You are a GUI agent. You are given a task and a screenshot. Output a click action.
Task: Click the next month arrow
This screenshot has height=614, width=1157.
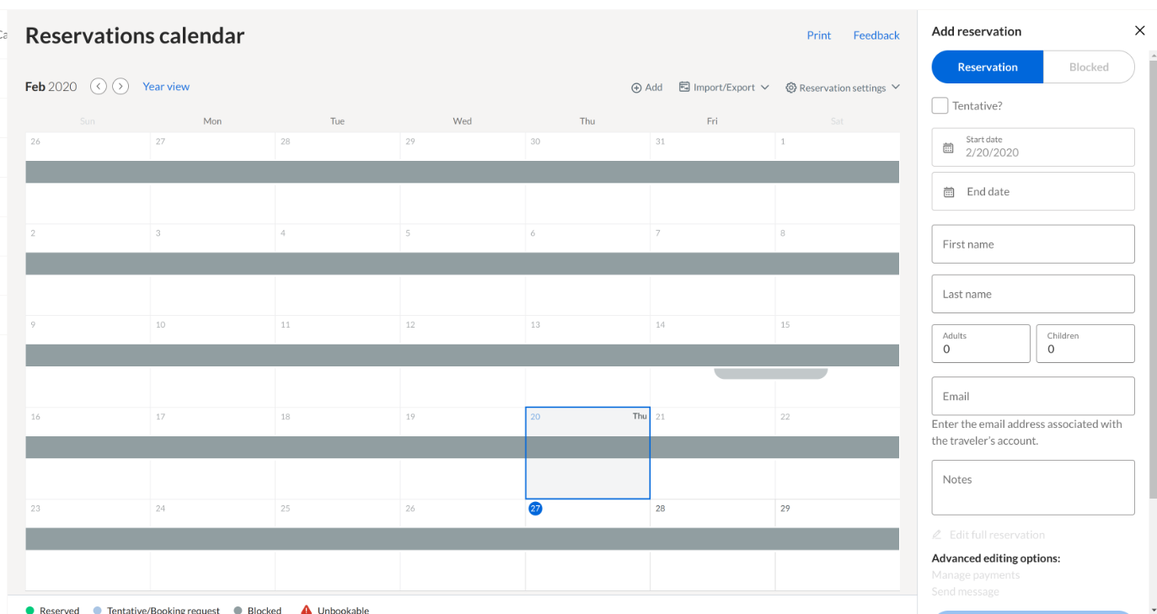pos(121,86)
